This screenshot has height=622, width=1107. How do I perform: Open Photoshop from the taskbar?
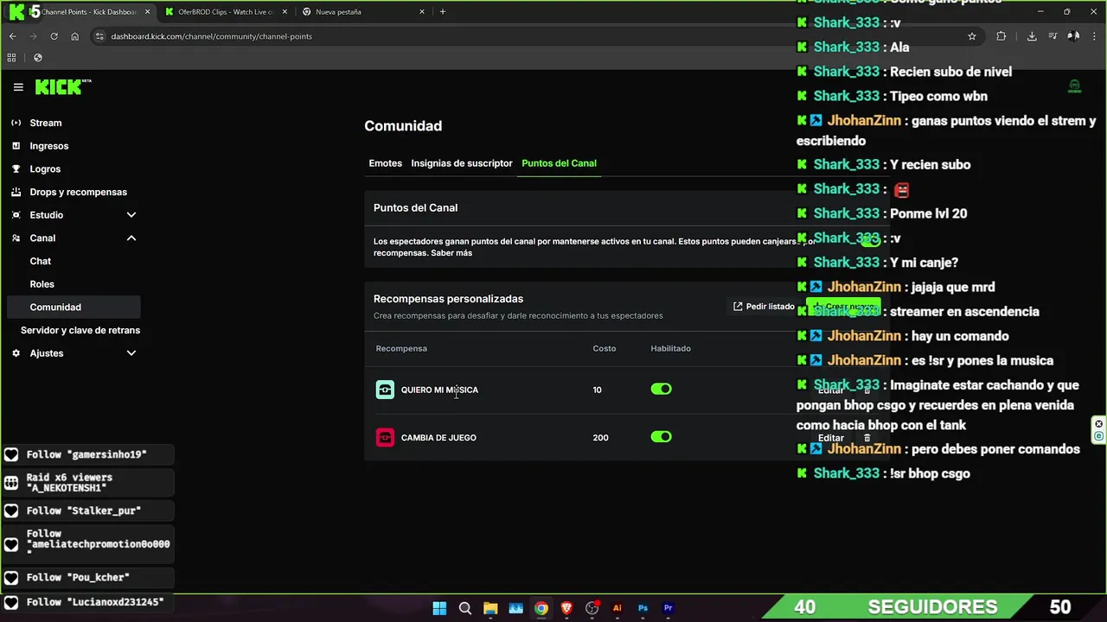[x=643, y=608]
